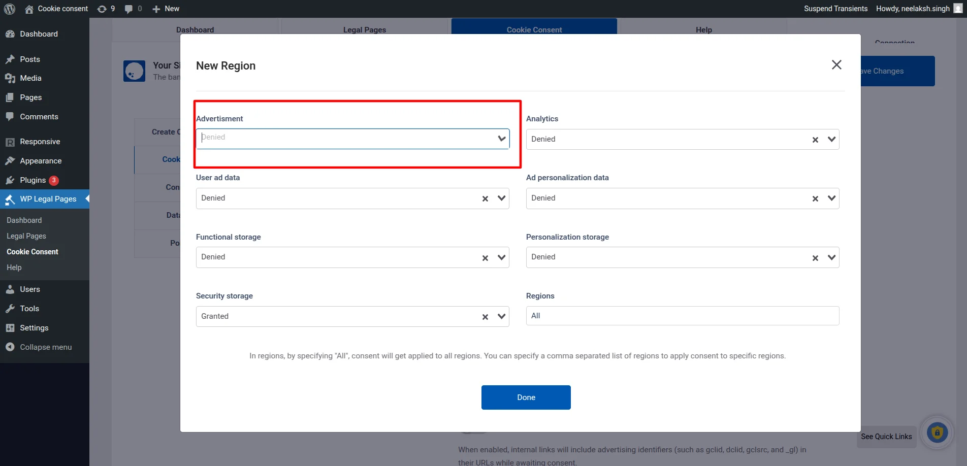Viewport: 967px width, 466px height.
Task: Open the WordPress logo menu
Action: pos(9,9)
